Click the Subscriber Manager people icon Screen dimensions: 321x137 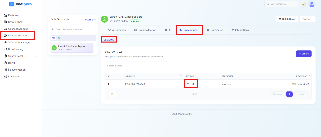pos(5,42)
